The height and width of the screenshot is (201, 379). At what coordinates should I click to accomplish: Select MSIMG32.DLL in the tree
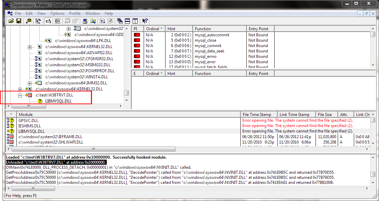[78, 65]
